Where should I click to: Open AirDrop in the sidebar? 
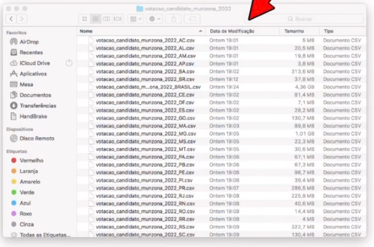coord(29,42)
